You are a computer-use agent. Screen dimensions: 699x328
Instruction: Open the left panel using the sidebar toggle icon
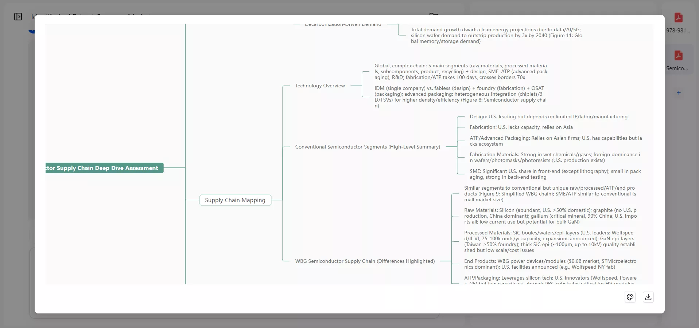tap(18, 16)
